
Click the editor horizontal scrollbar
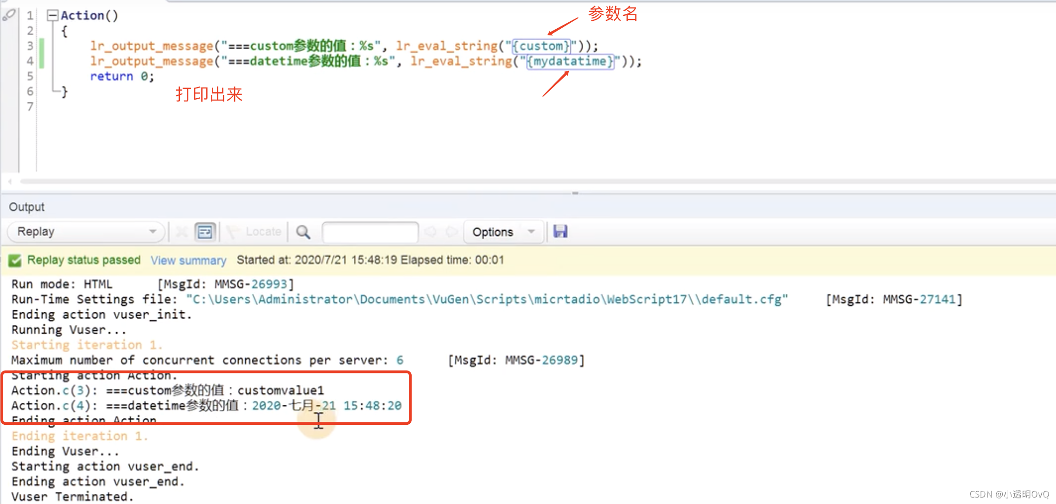[510, 182]
